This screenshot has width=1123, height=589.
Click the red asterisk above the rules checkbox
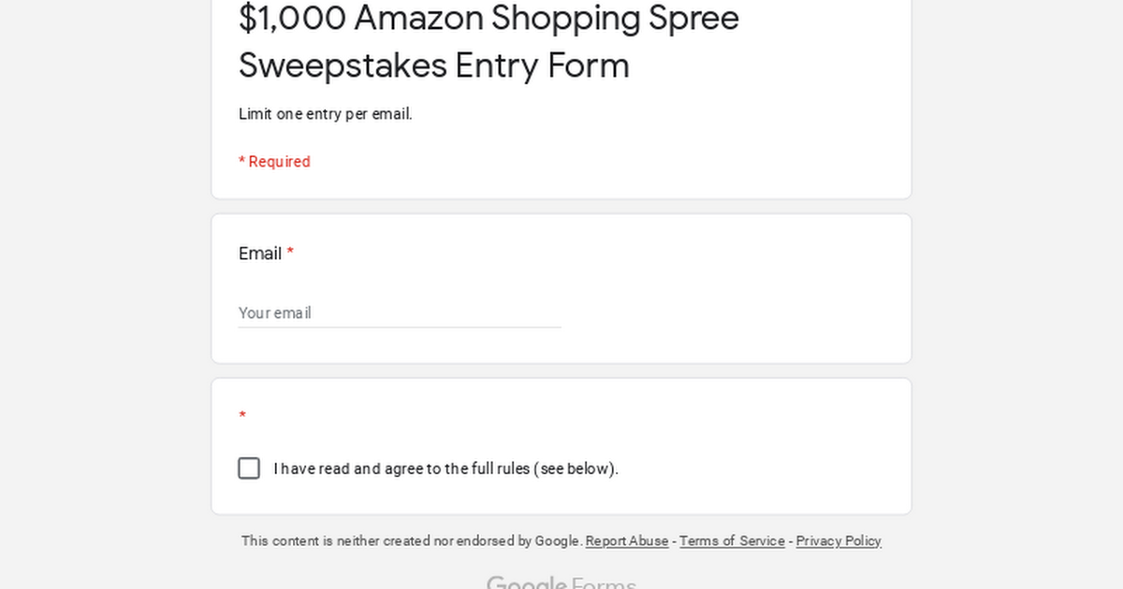point(242,416)
